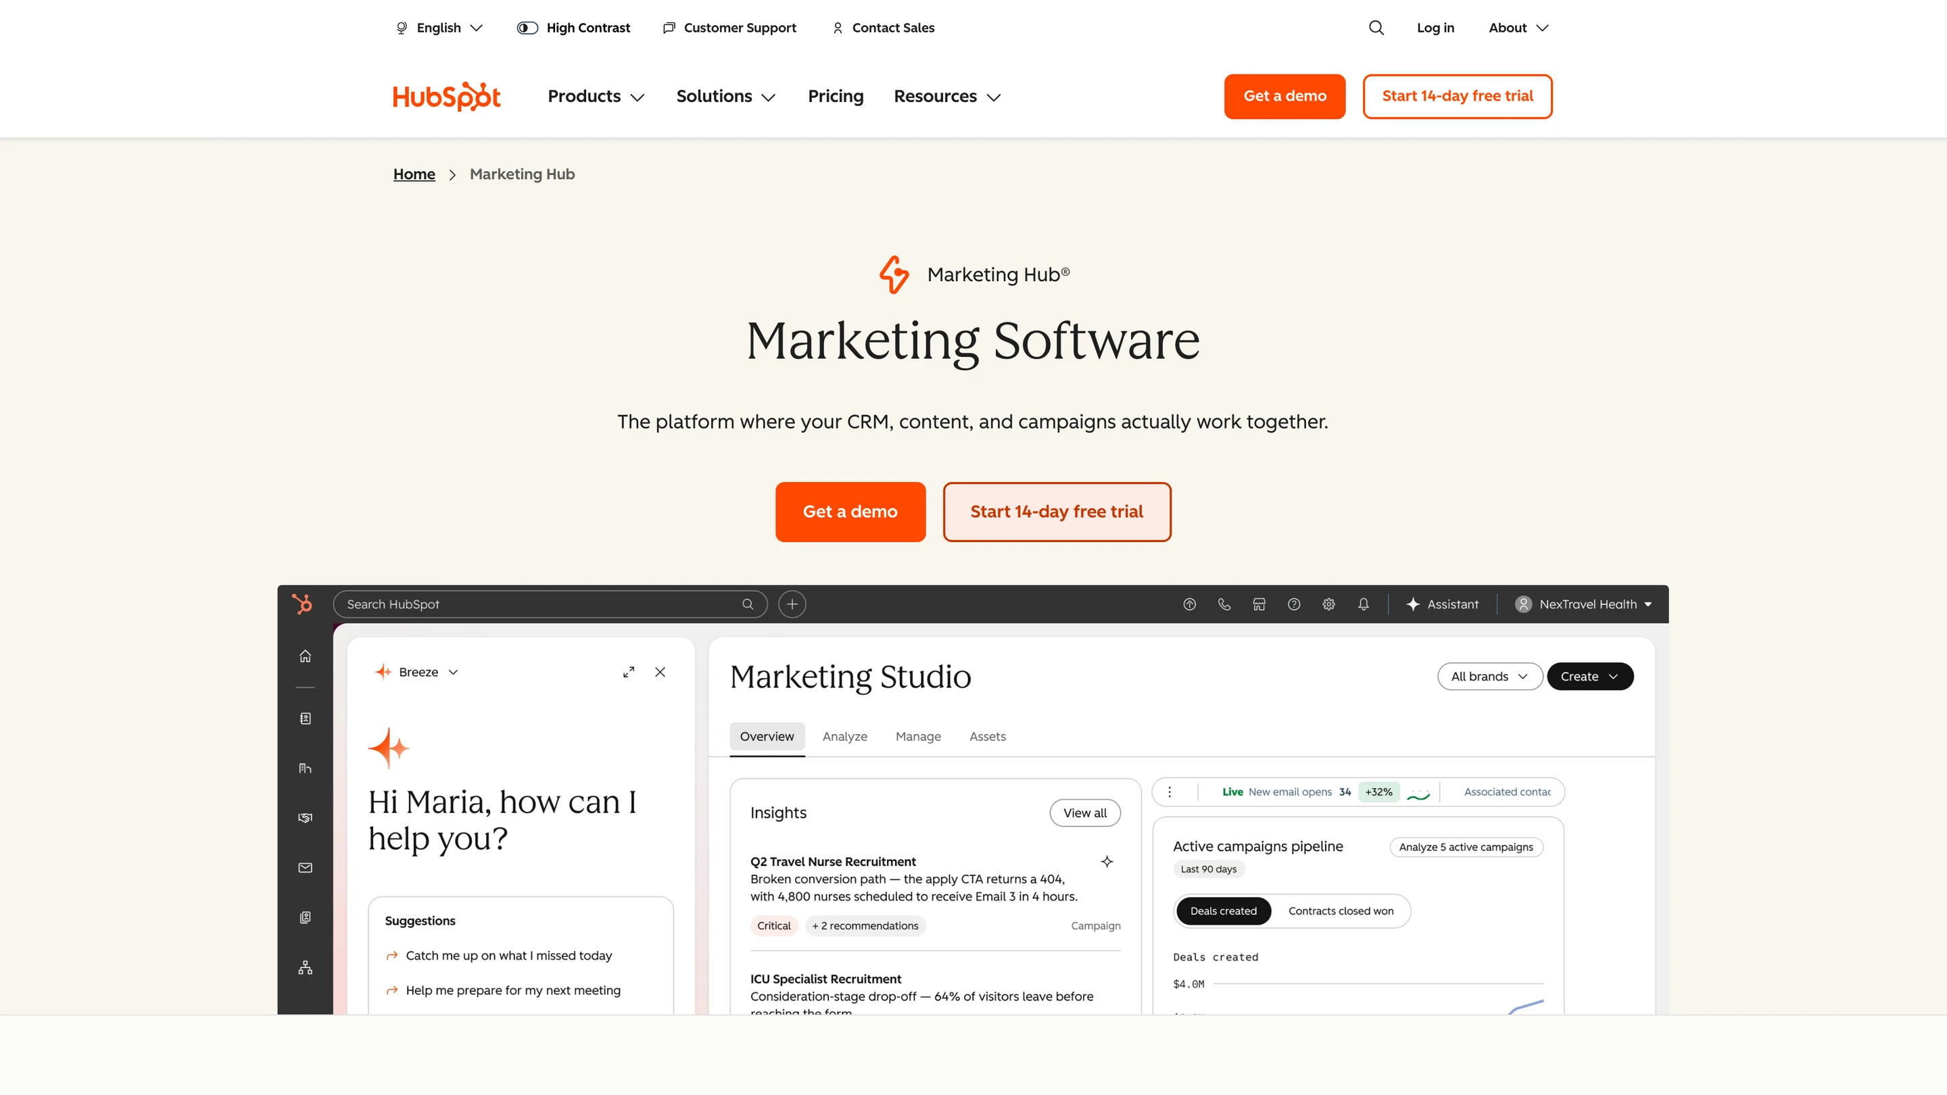Open the settings gear icon
This screenshot has width=1947, height=1095.
1328,604
